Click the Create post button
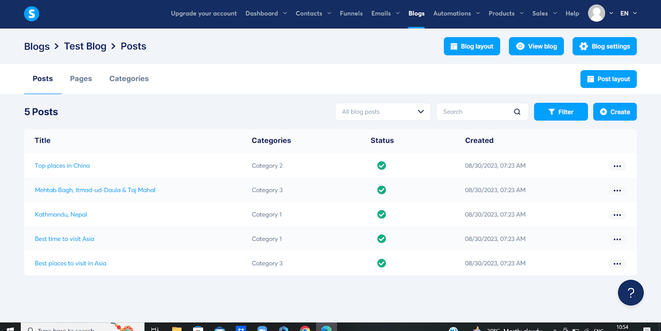 [x=614, y=112]
